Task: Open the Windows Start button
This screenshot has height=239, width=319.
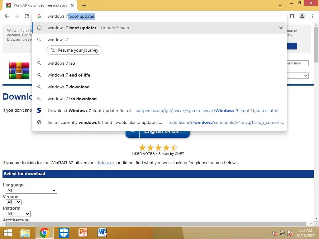Action: coord(8,233)
